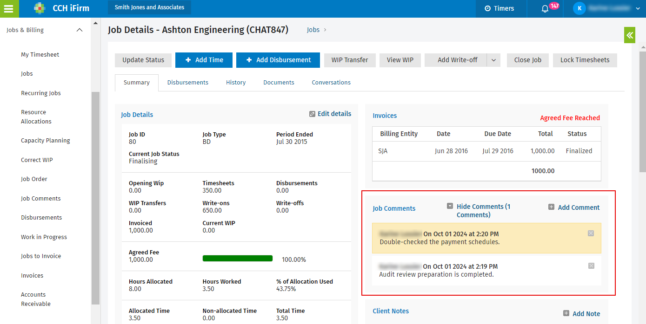Delete the 'Audit review preparation' comment
Image resolution: width=646 pixels, height=324 pixels.
click(591, 266)
